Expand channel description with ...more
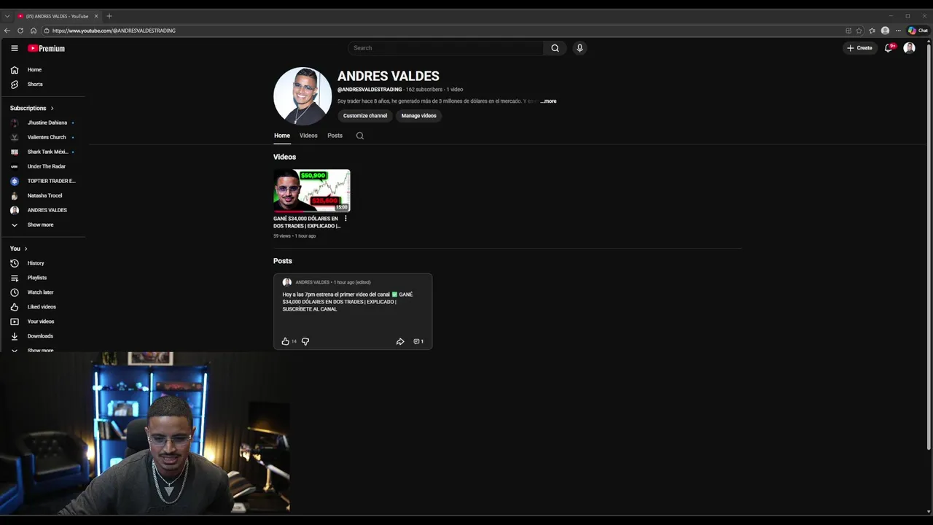Image resolution: width=933 pixels, height=525 pixels. 548,101
